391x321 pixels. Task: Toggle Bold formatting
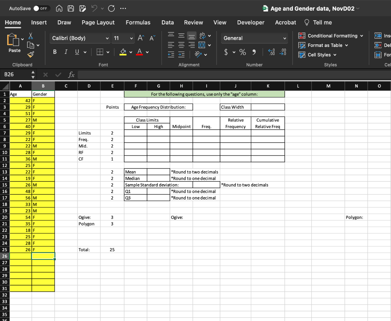point(55,52)
